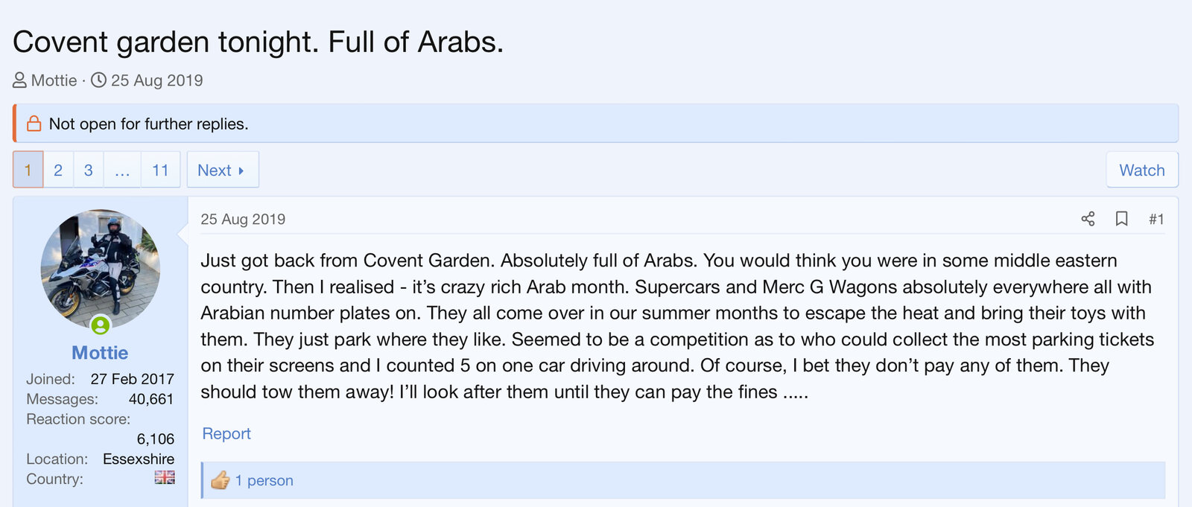The width and height of the screenshot is (1192, 507).
Task: View the 1 person who liked
Action: coord(264,480)
